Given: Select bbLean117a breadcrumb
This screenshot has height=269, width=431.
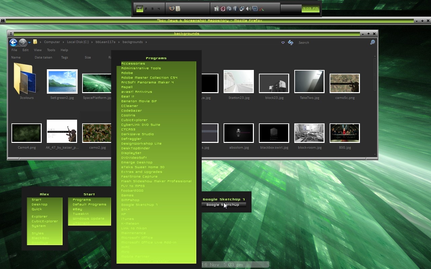Looking at the screenshot, I should click(105, 42).
